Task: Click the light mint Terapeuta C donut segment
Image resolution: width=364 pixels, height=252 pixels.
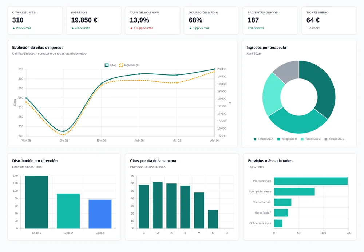Action: (x=272, y=94)
